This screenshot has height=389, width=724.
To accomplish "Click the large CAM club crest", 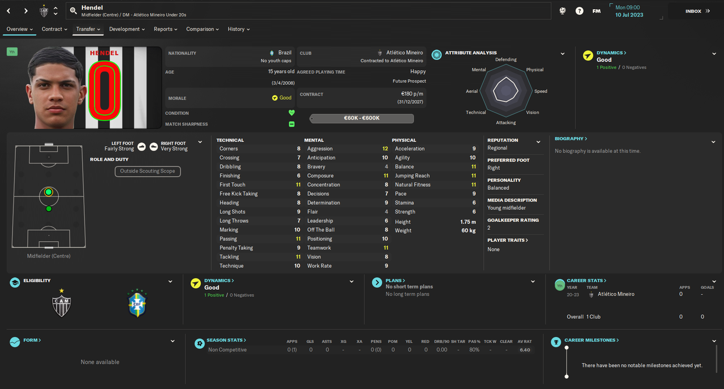I will pos(61,303).
